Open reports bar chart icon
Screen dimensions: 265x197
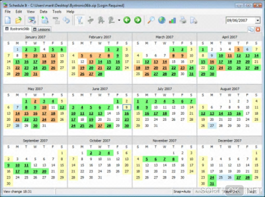point(173,21)
